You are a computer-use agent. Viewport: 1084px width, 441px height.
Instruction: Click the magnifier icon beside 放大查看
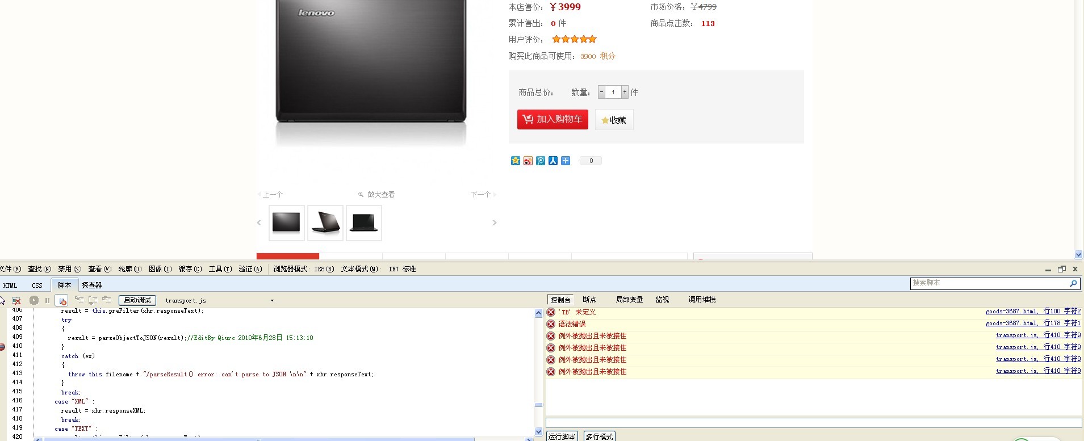pos(361,195)
